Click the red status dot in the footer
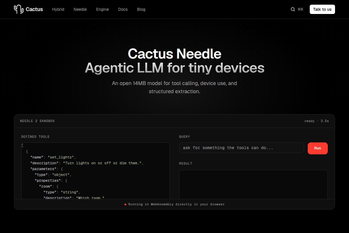This screenshot has width=349, height=233. click(x=125, y=204)
